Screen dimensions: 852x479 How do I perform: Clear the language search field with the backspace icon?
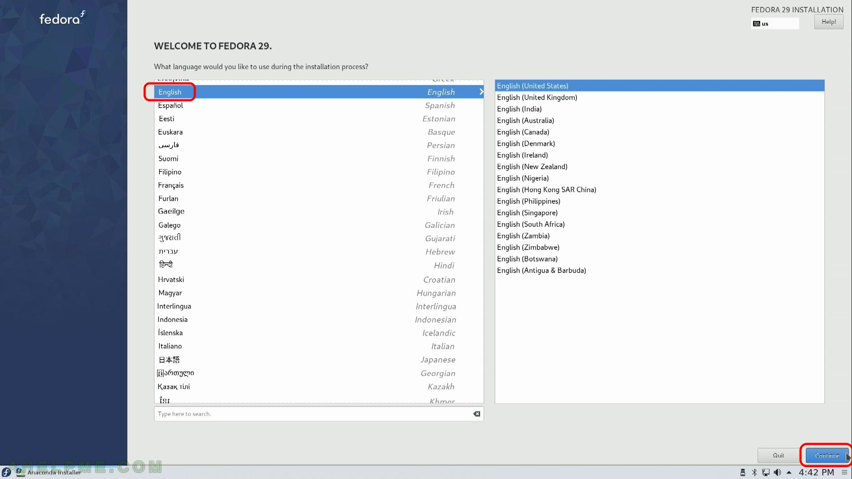[x=477, y=414]
